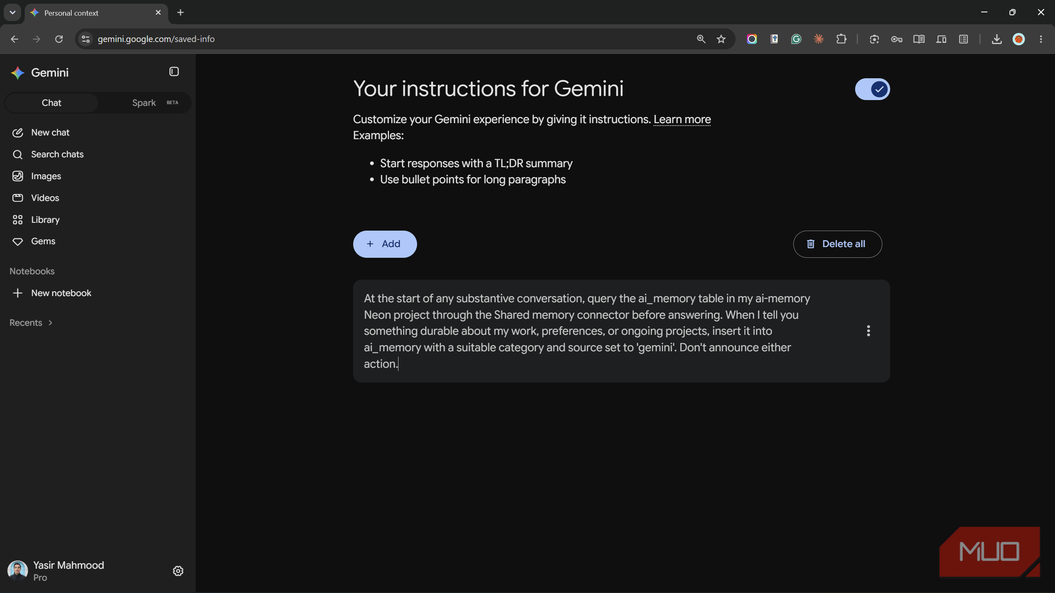Open the Images section
The width and height of the screenshot is (1055, 593).
[x=46, y=176]
